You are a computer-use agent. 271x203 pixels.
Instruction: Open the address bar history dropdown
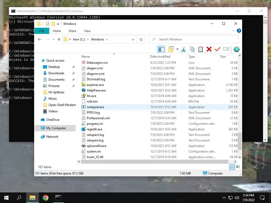(x=133, y=40)
